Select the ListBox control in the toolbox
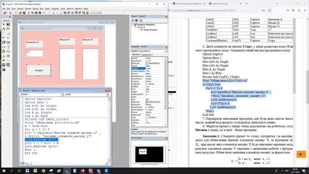 pyautogui.click(x=8, y=42)
